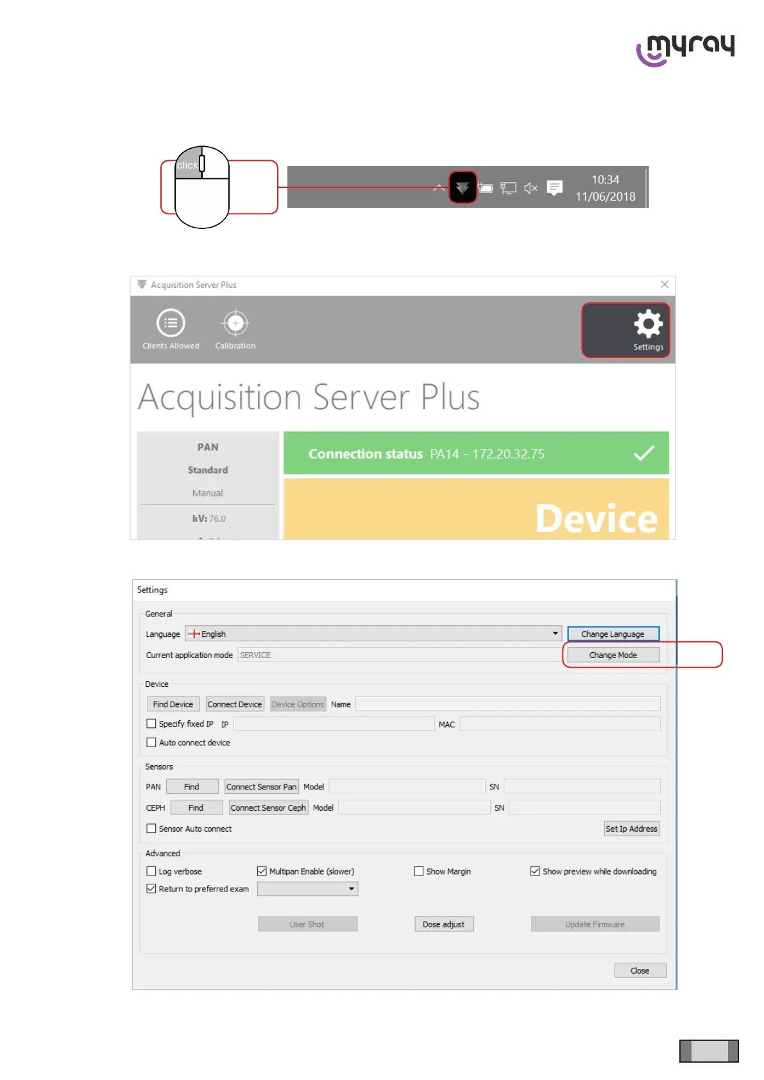Click the device Name input field
Viewport: 764px width, 1080px height.
point(508,704)
